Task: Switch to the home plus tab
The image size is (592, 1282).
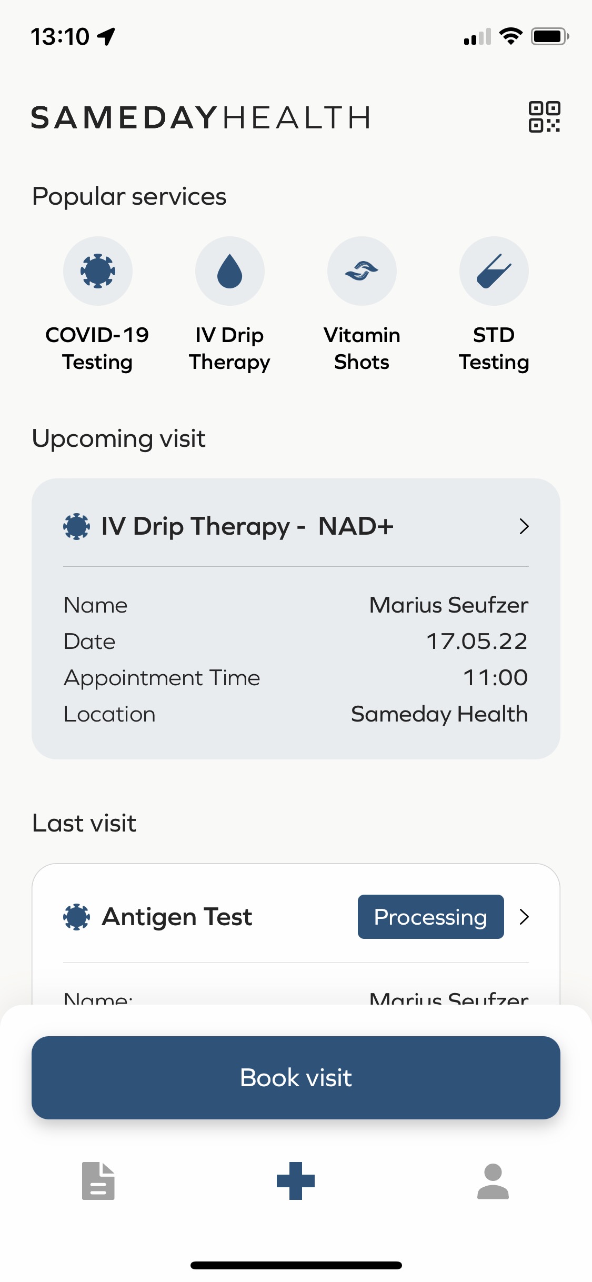Action: coord(296,1181)
